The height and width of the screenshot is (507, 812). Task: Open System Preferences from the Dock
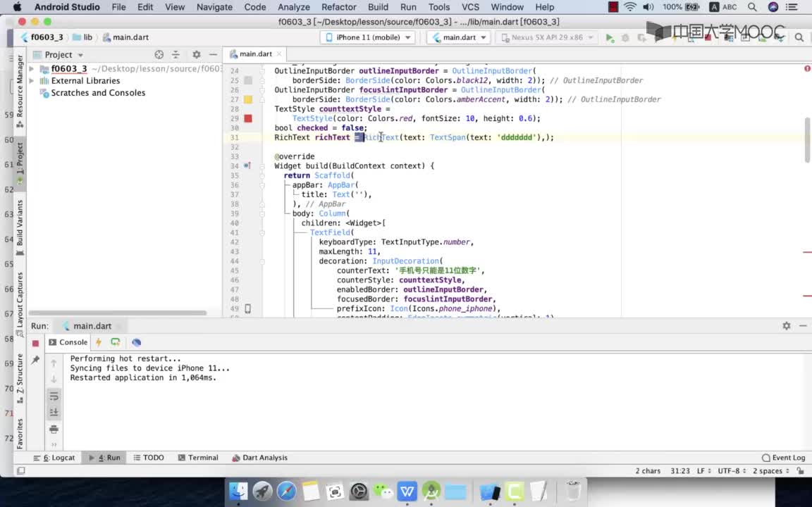(358, 491)
